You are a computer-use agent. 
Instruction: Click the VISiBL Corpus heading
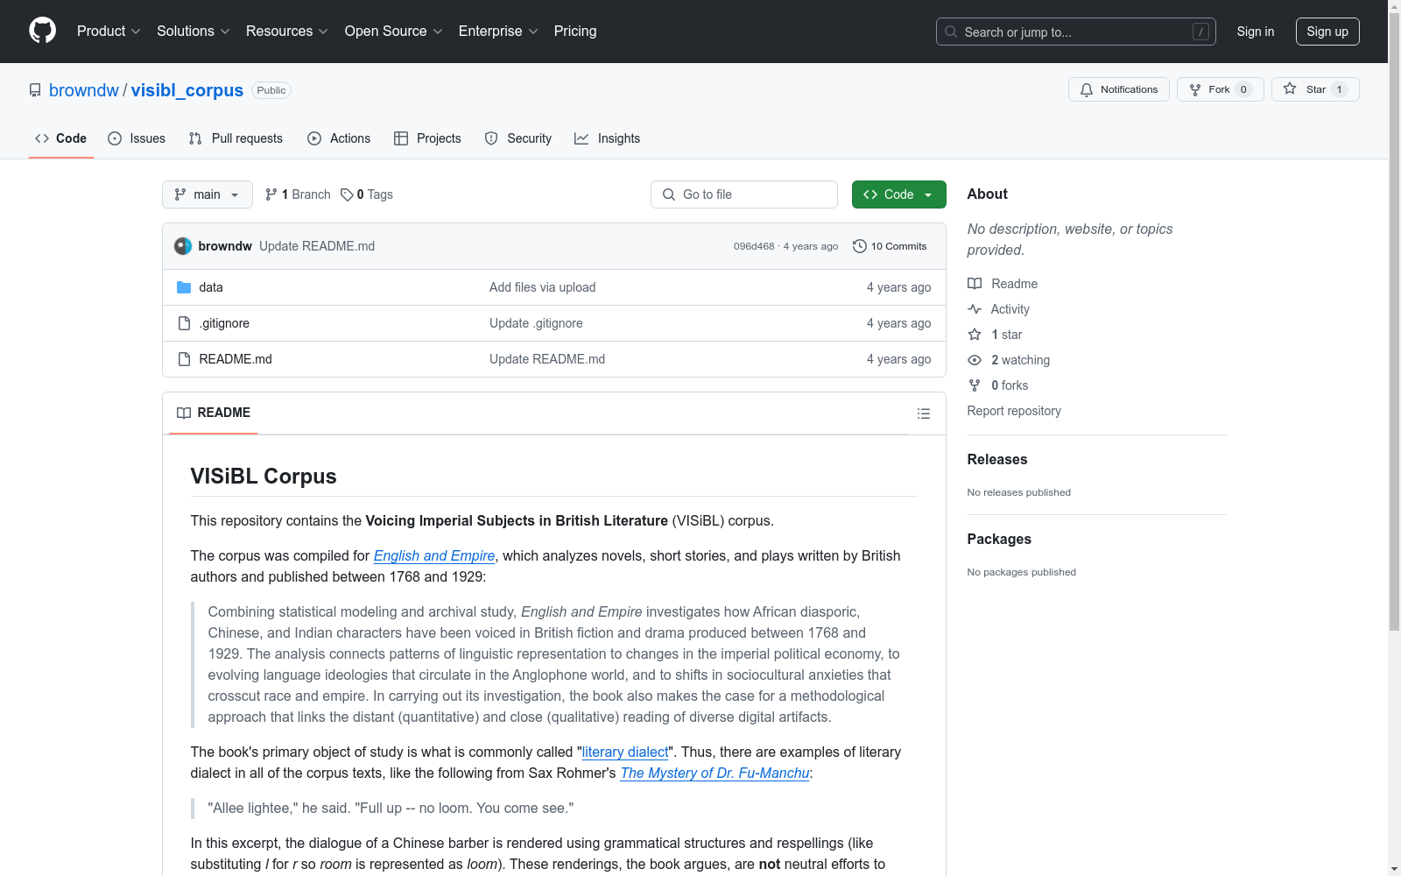pyautogui.click(x=264, y=476)
